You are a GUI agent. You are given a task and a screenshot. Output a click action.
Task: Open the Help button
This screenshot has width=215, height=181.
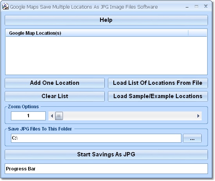tap(106, 20)
